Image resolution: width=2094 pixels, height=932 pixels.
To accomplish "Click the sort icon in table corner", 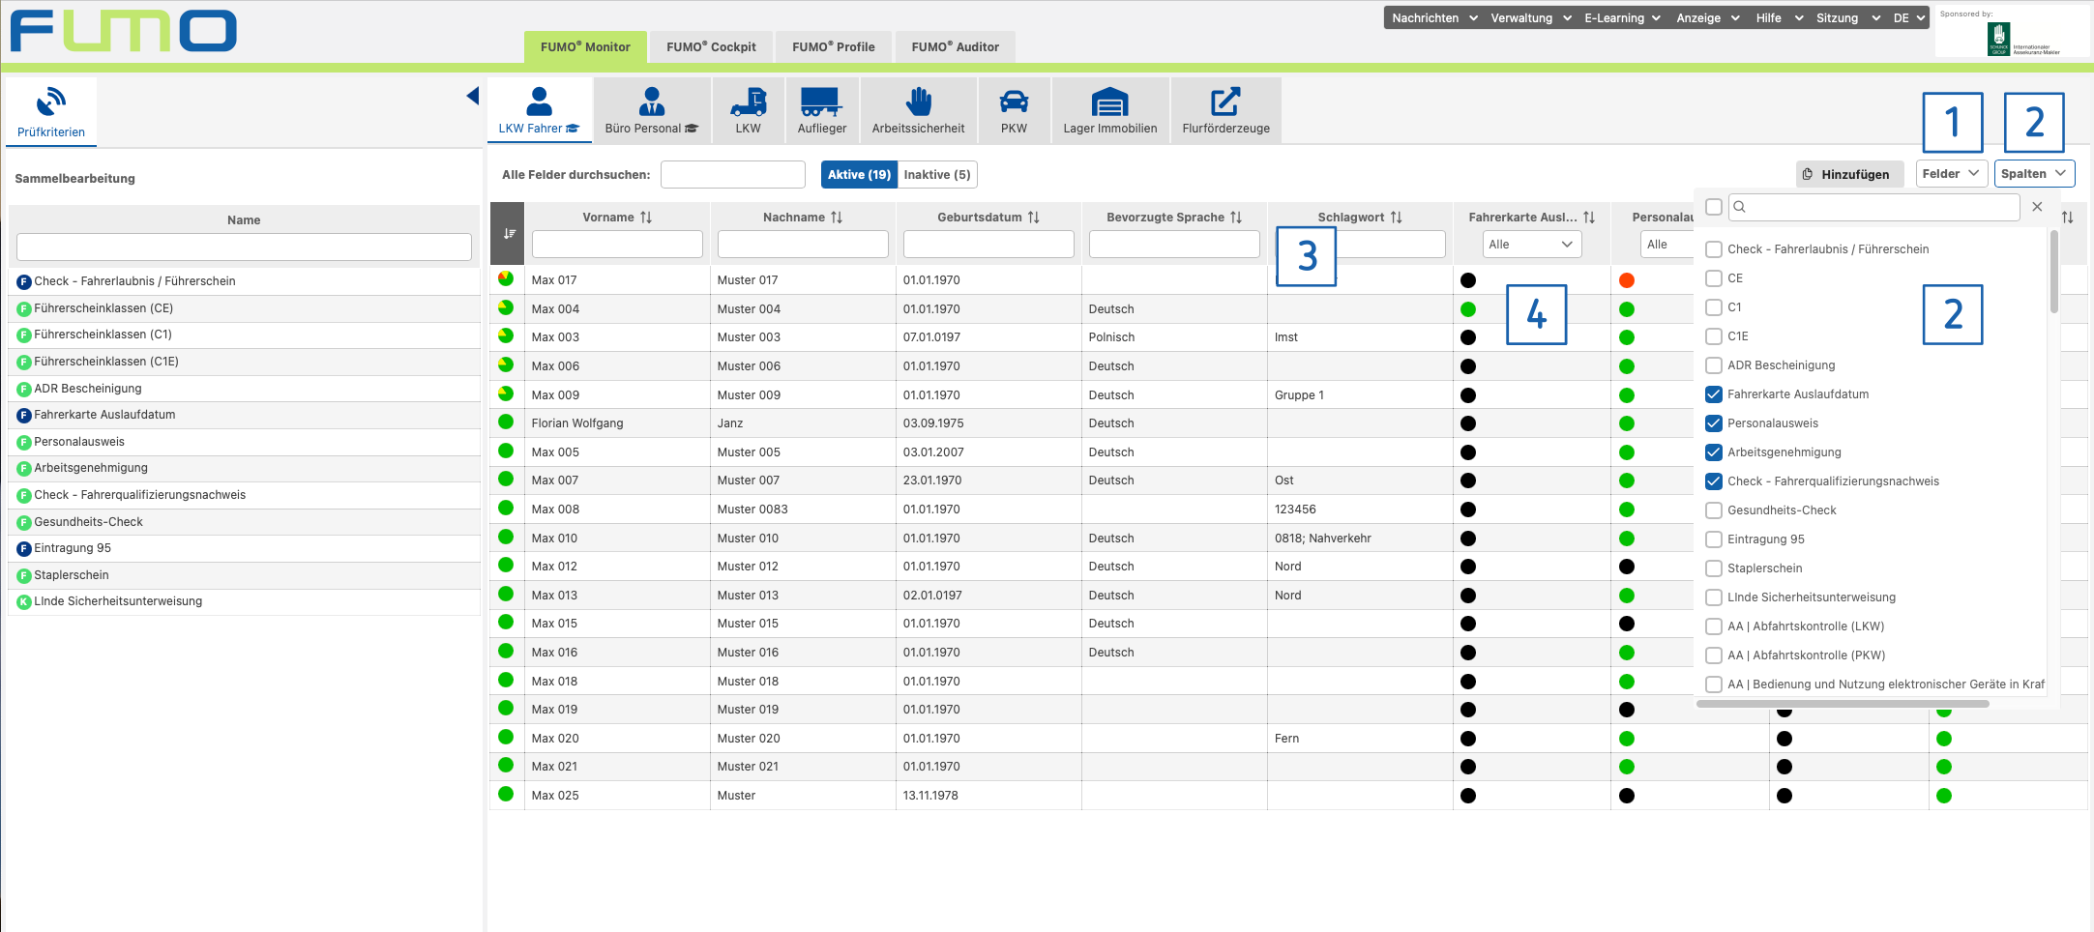I will tap(509, 234).
